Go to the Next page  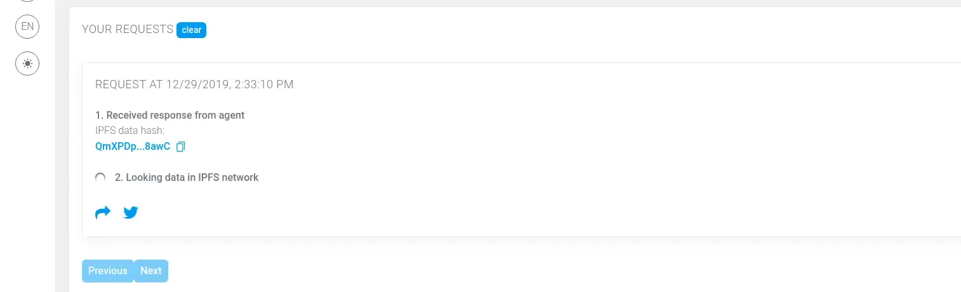point(151,270)
